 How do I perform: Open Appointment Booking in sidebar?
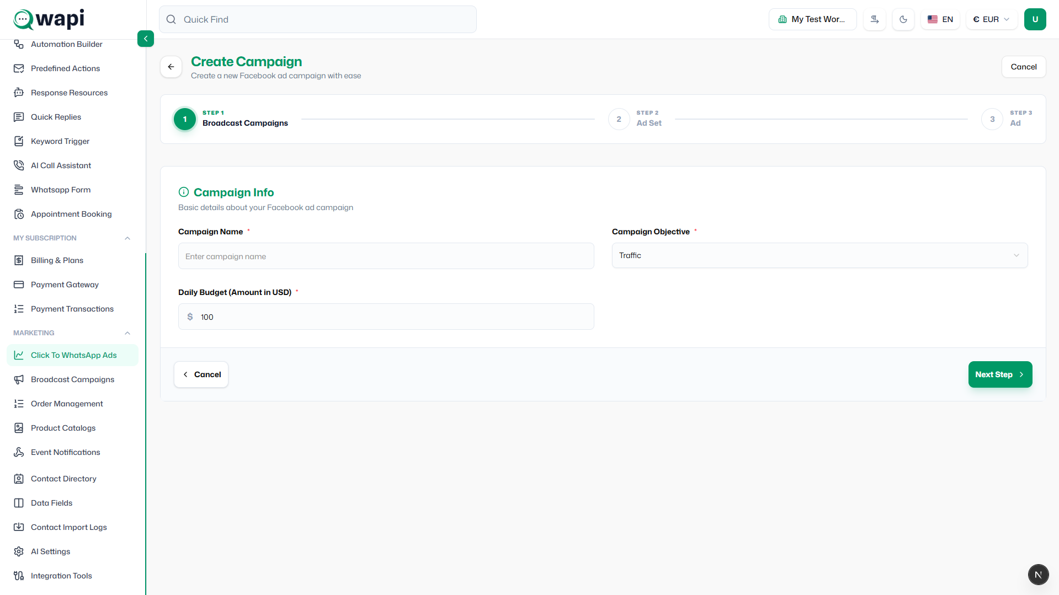coord(72,214)
